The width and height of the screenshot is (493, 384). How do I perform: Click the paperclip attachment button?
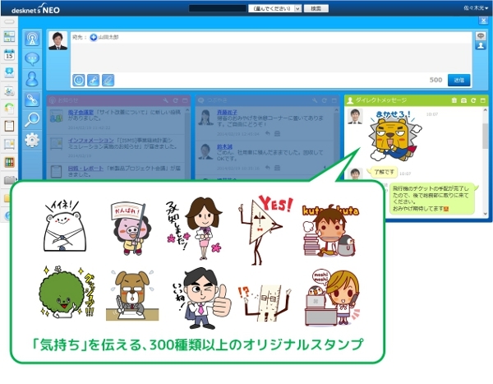(108, 81)
